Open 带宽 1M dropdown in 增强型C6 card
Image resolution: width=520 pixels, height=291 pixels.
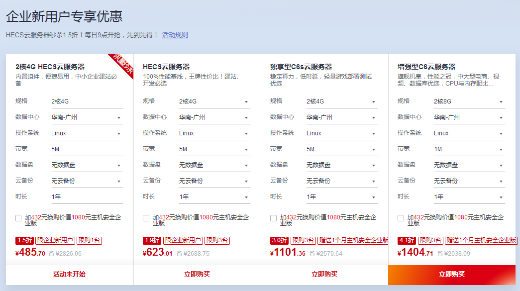point(469,149)
